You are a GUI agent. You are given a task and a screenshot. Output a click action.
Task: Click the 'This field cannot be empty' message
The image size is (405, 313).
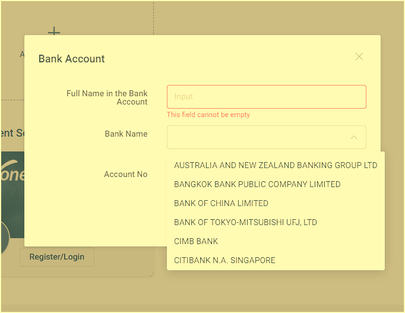[208, 115]
